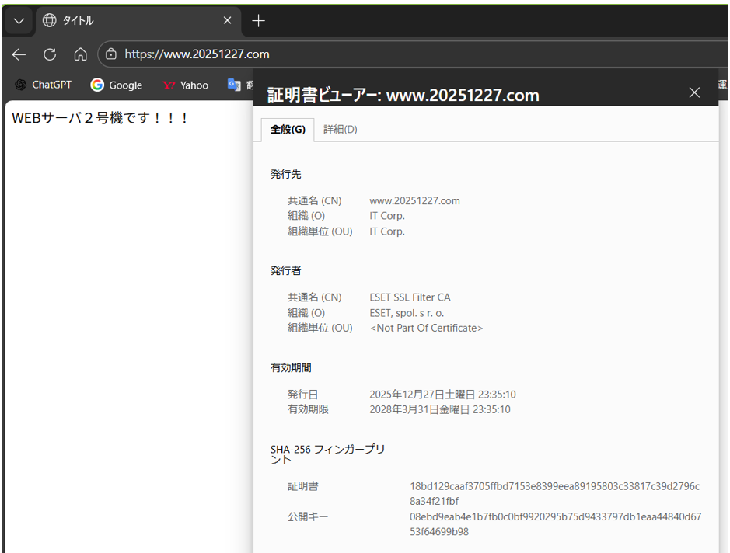Switch to the 詳細(D) tab
The image size is (730, 553).
[x=341, y=130]
